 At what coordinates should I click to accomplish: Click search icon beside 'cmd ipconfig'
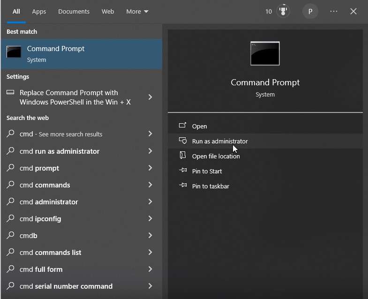10,218
